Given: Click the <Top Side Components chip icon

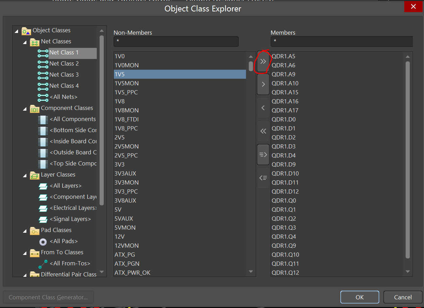Looking at the screenshot, I should pyautogui.click(x=43, y=164).
